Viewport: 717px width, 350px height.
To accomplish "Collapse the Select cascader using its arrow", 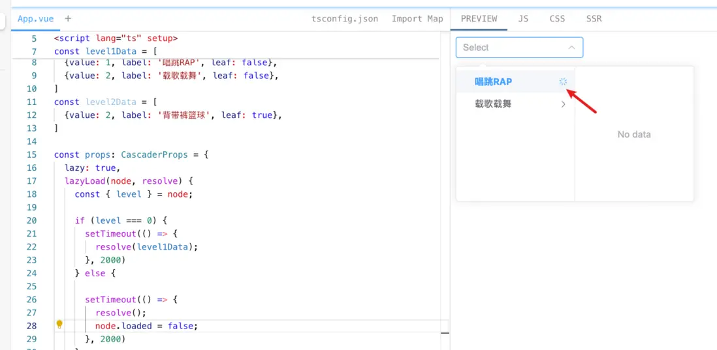I will click(x=571, y=48).
